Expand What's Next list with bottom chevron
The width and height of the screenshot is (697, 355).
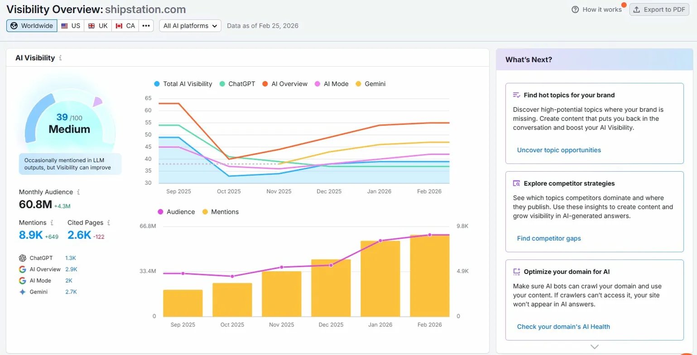[x=595, y=347]
